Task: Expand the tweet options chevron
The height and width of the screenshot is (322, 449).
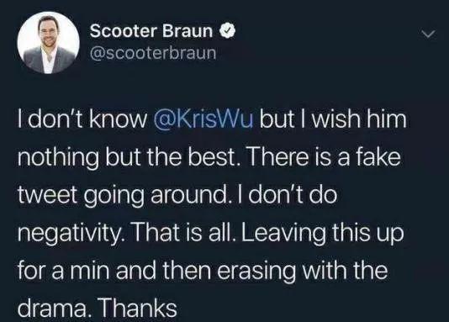Action: [430, 34]
